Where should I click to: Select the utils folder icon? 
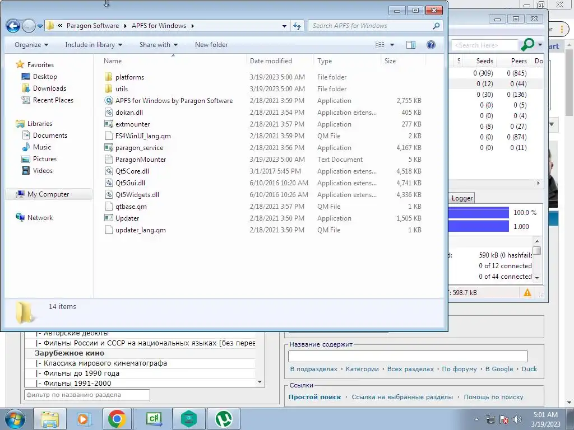click(108, 89)
